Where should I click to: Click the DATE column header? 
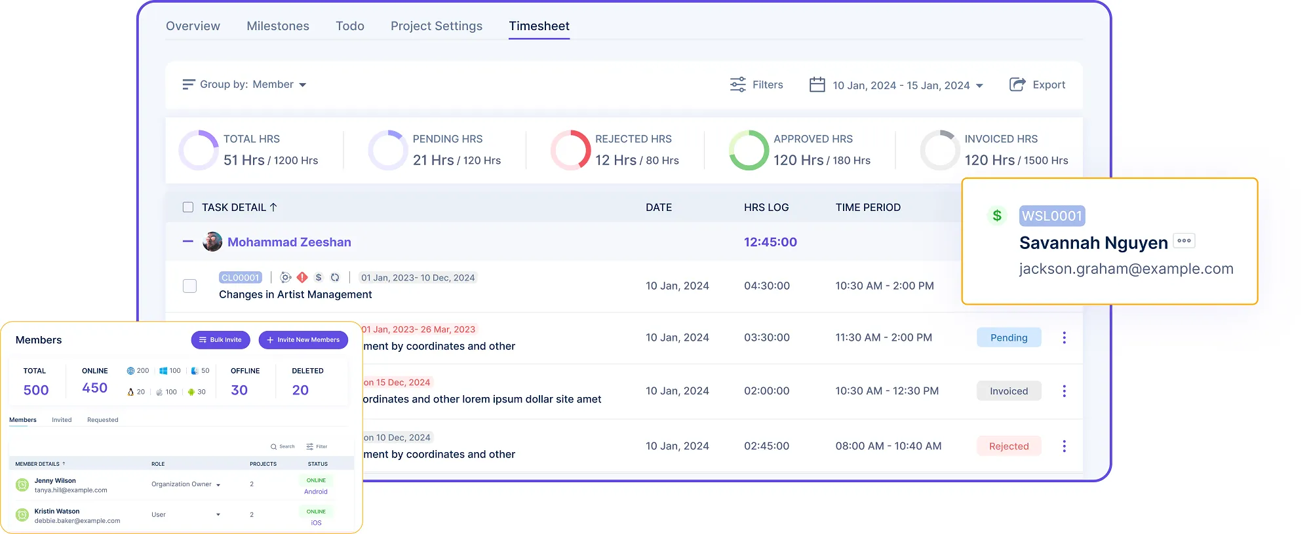659,207
